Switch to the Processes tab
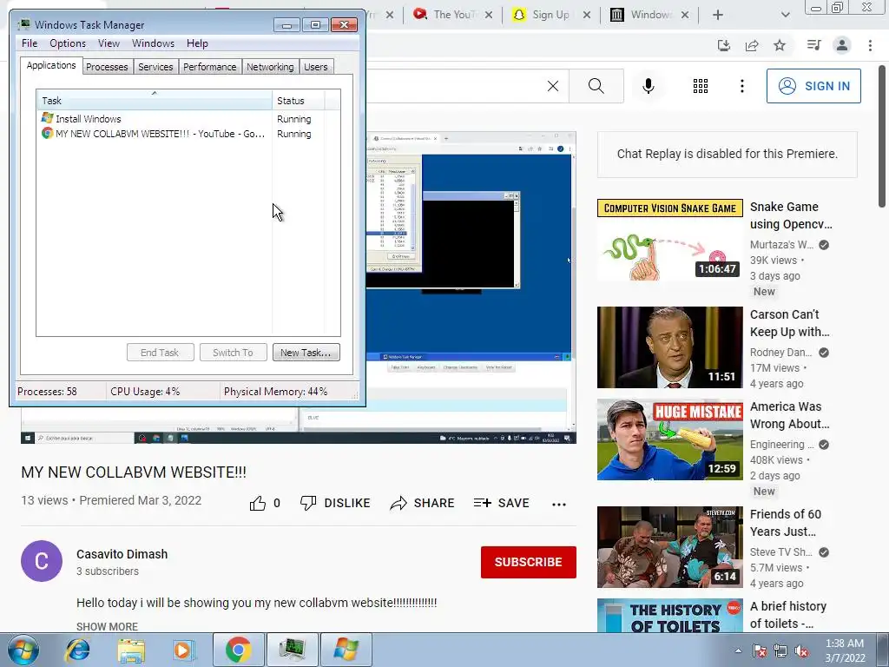889x667 pixels. point(107,67)
